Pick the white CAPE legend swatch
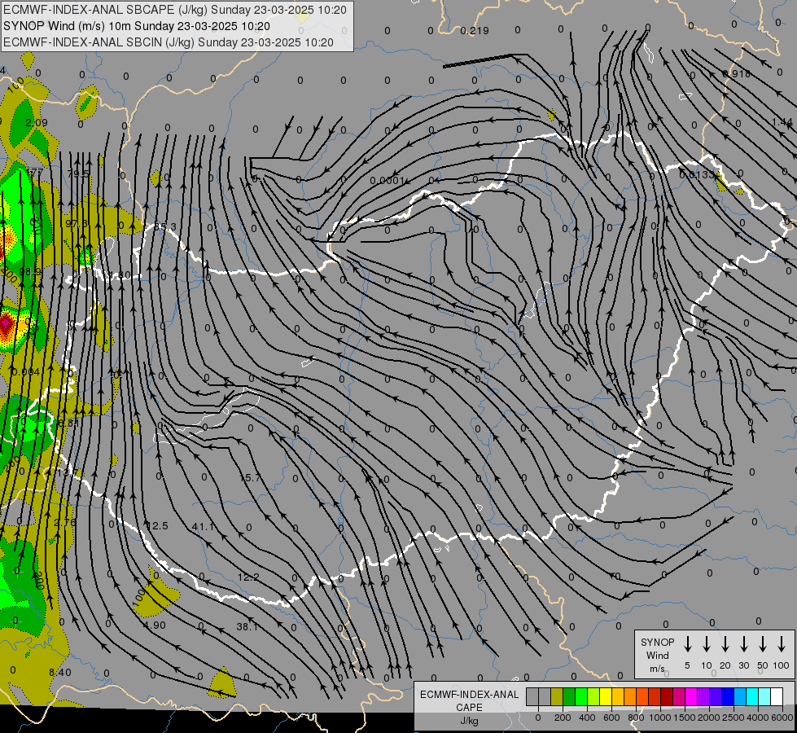The height and width of the screenshot is (733, 797). (x=777, y=696)
